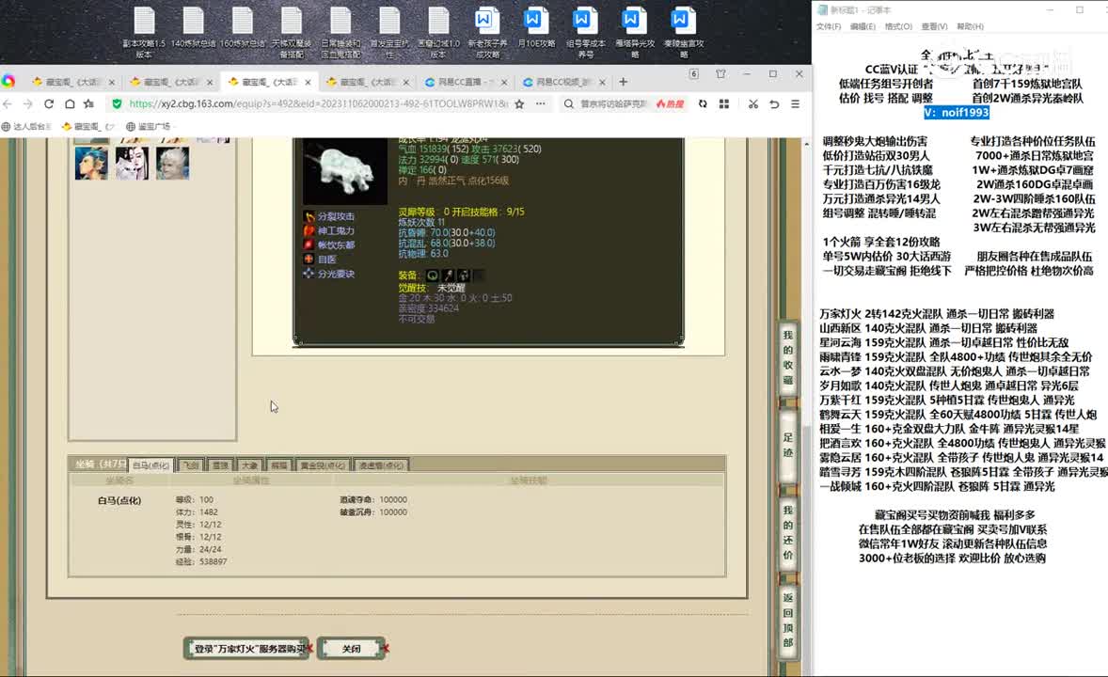Open the 噩窟幻域1.0版本 desktop file
Viewport: 1108px width, 677px height.
click(438, 32)
